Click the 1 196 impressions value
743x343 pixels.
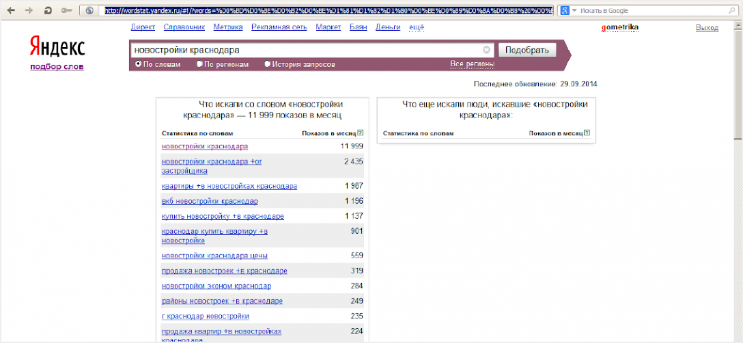click(354, 201)
